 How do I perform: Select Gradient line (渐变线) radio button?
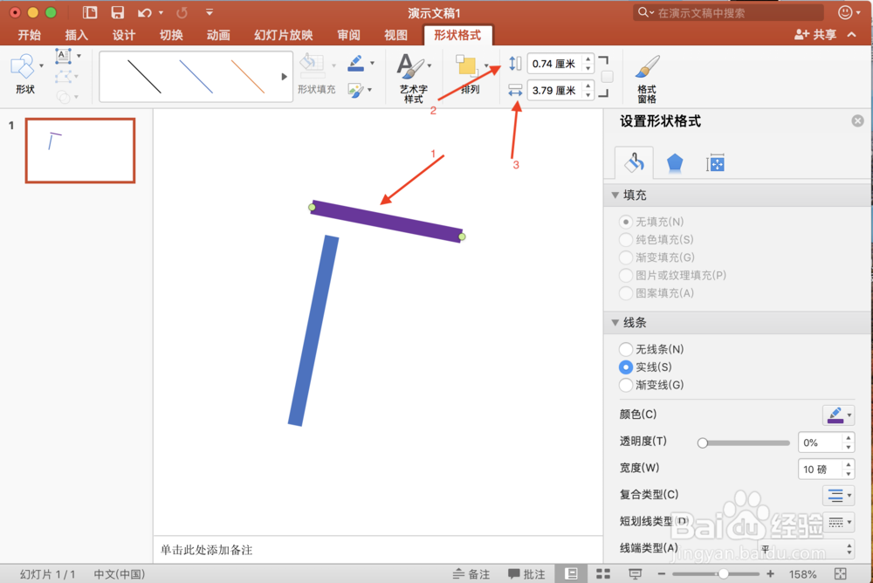click(x=626, y=385)
